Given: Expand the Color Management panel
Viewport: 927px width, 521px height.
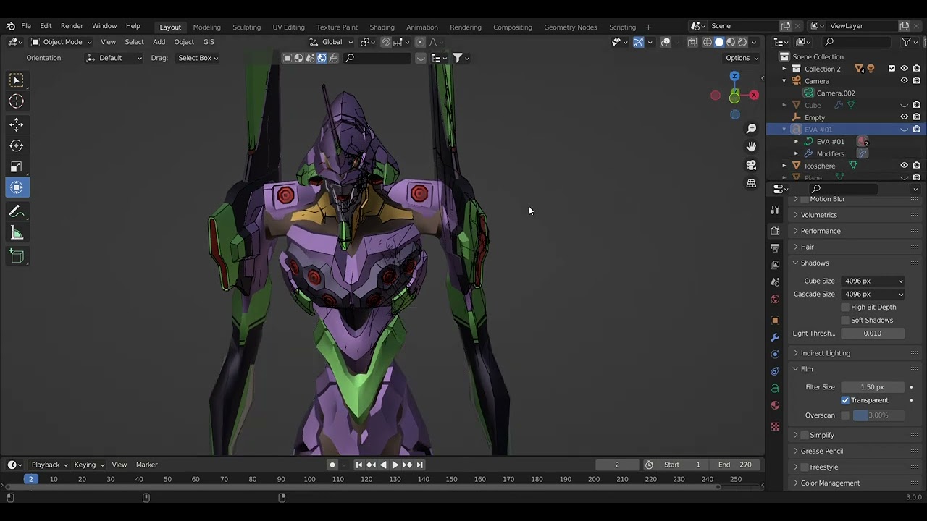Looking at the screenshot, I should click(830, 483).
